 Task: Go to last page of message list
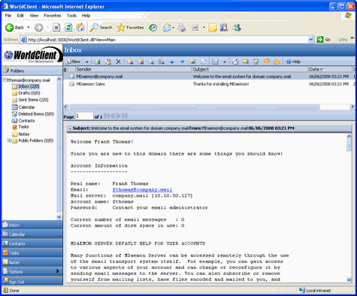click(125, 116)
